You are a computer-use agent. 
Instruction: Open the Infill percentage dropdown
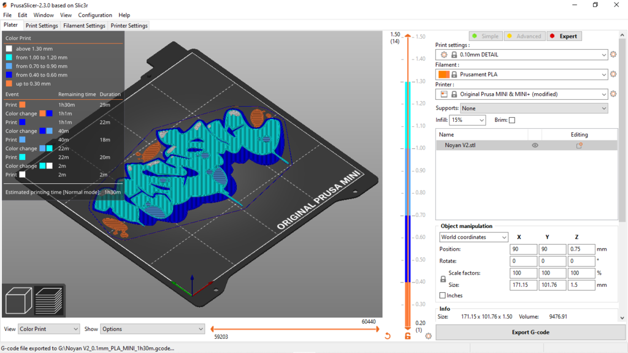[467, 120]
